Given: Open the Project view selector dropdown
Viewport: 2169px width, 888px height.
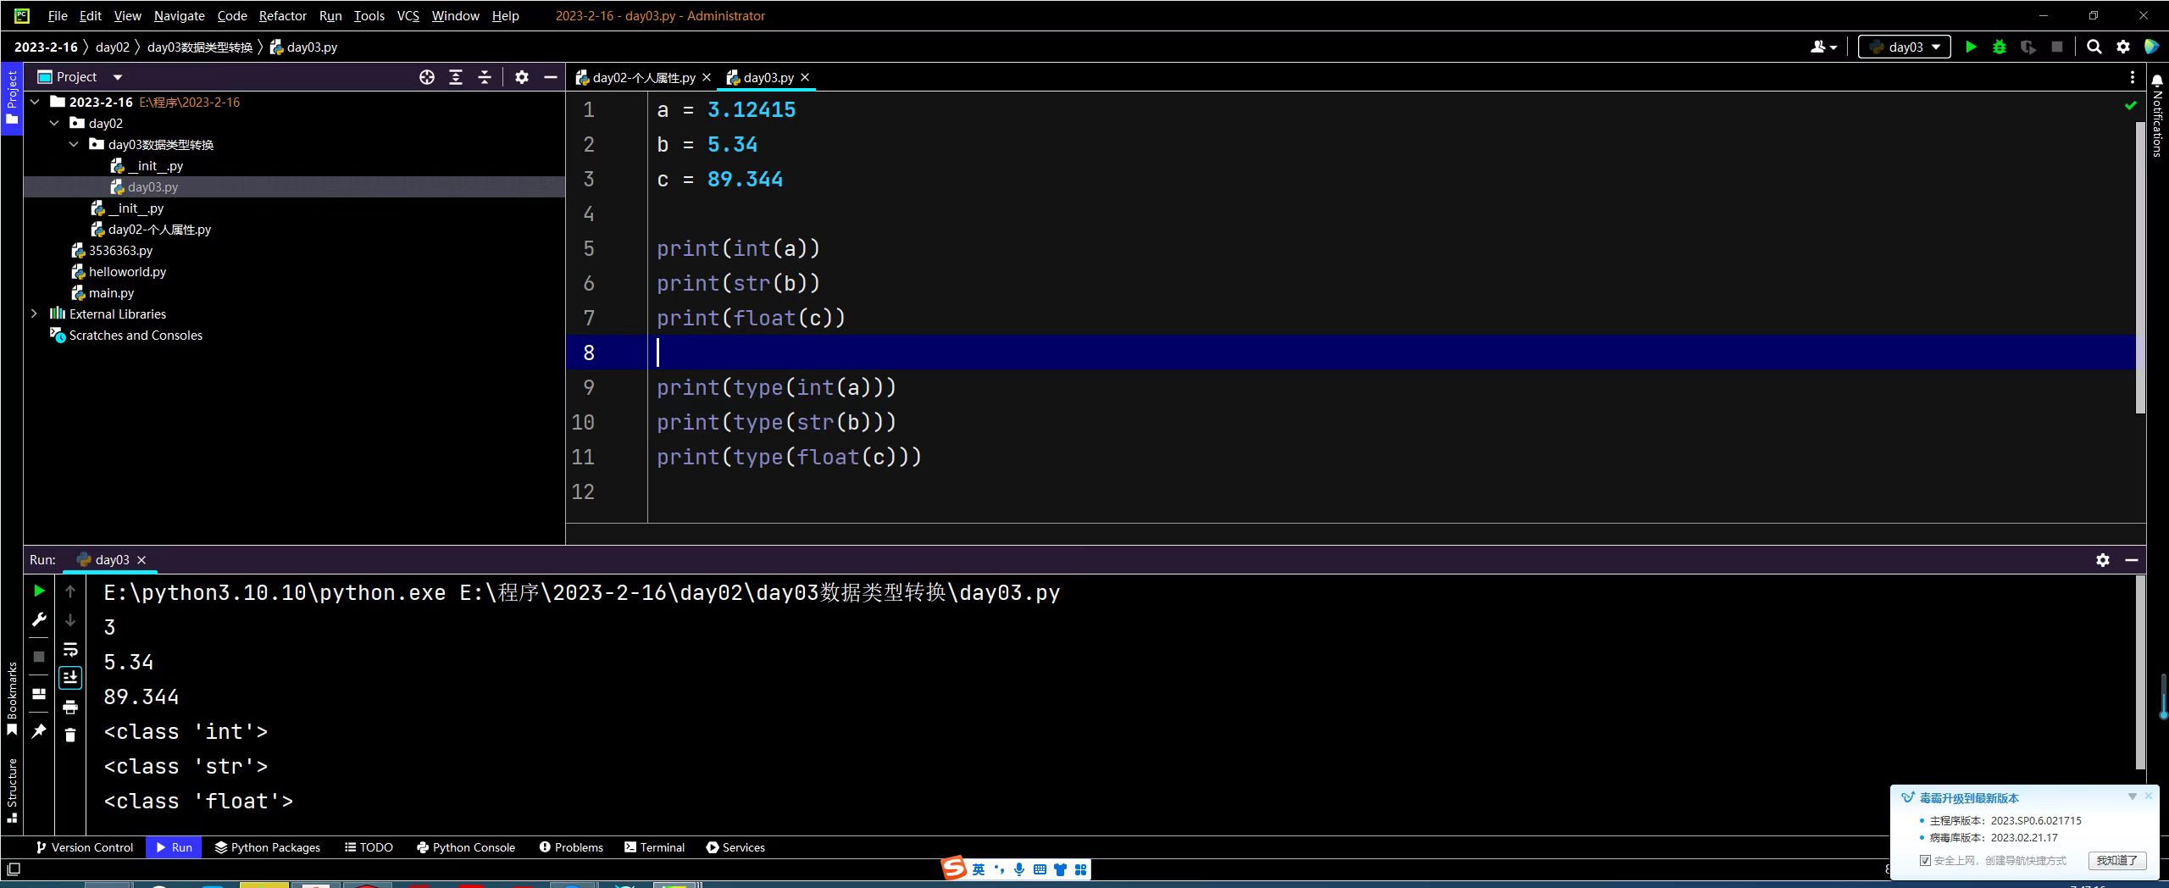Looking at the screenshot, I should click(118, 77).
